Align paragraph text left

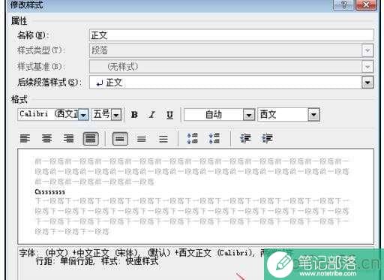point(25,138)
